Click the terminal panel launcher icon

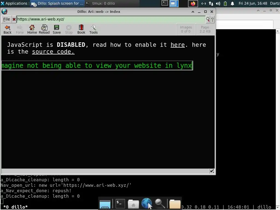coord(165,3)
